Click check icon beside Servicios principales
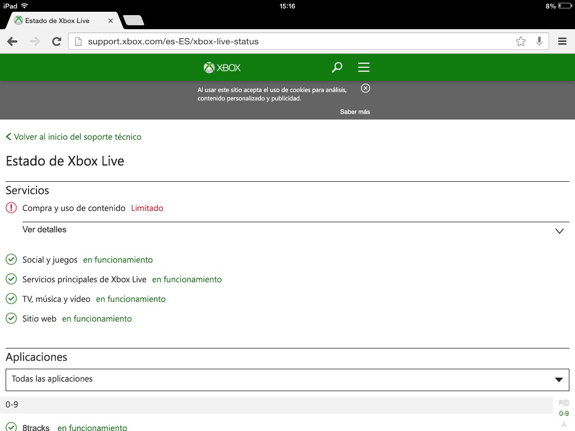The image size is (575, 431). pyautogui.click(x=11, y=279)
